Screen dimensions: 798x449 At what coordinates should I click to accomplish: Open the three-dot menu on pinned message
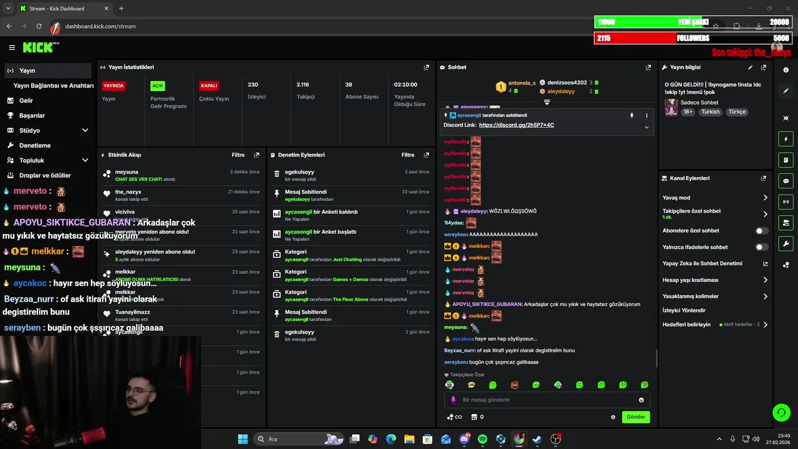(647, 115)
